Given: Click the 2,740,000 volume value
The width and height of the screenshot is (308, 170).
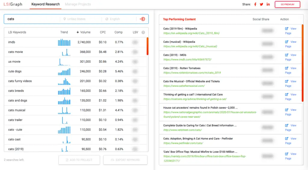Looking at the screenshot, I should click(84, 42).
